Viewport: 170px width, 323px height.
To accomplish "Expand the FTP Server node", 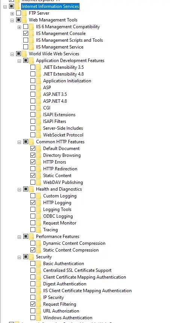I will point(12,14).
